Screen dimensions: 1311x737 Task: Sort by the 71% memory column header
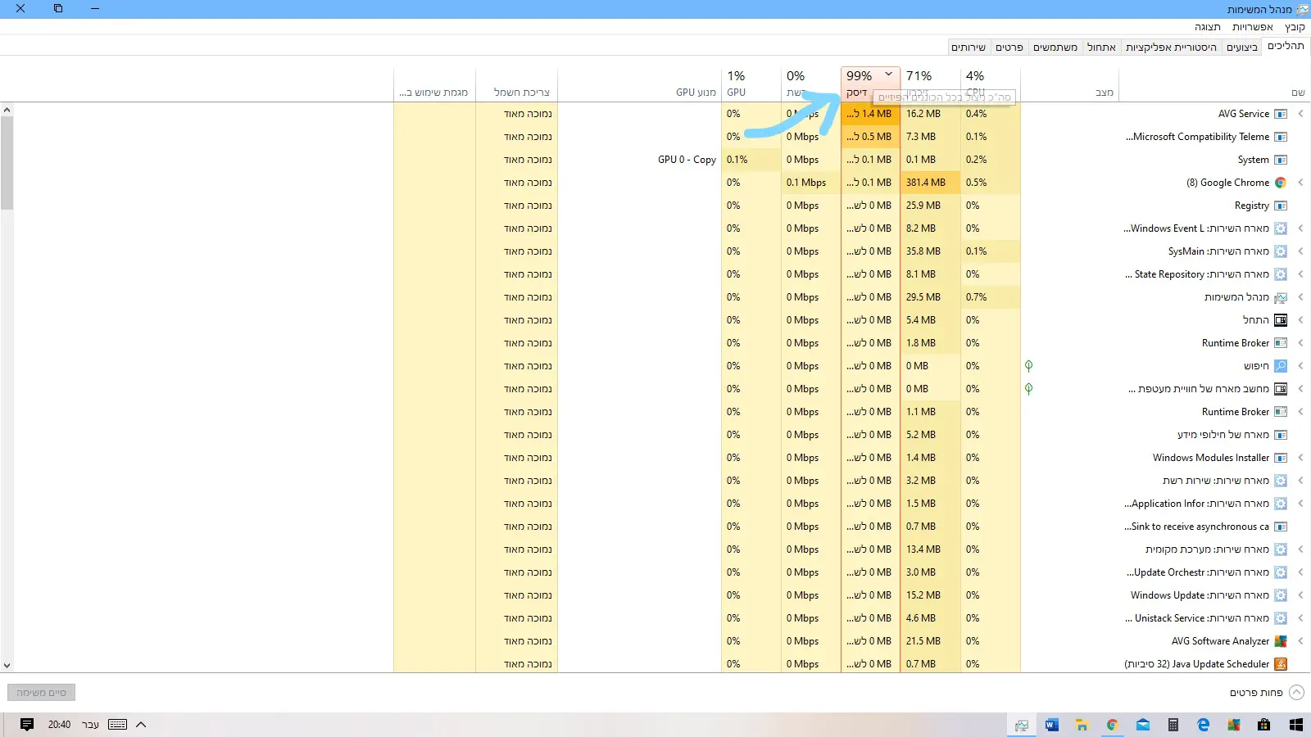(929, 84)
